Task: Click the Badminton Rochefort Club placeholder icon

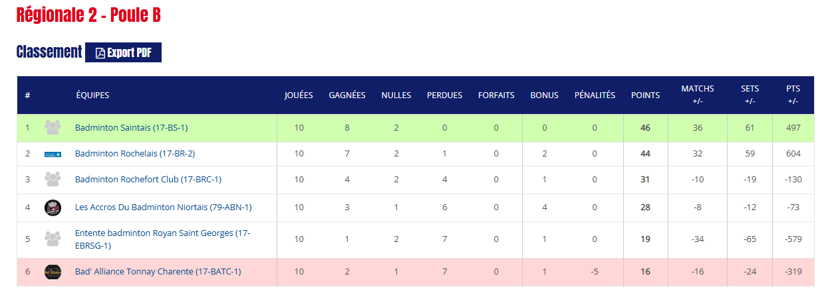Action: (53, 179)
